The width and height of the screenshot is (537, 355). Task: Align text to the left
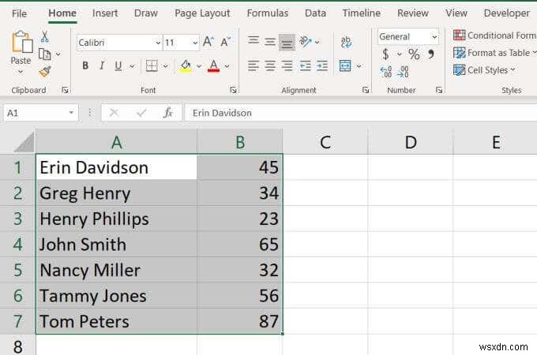tap(253, 65)
